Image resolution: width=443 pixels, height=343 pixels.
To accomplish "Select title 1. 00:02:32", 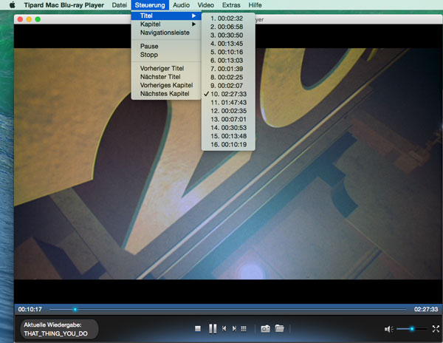I will coord(228,18).
